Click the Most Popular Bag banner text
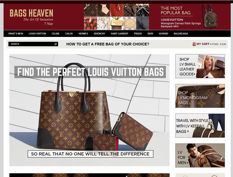This screenshot has width=233, height=177. [176, 10]
